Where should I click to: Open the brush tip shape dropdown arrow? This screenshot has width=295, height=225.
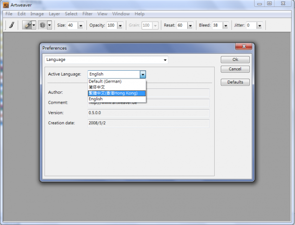(50, 25)
